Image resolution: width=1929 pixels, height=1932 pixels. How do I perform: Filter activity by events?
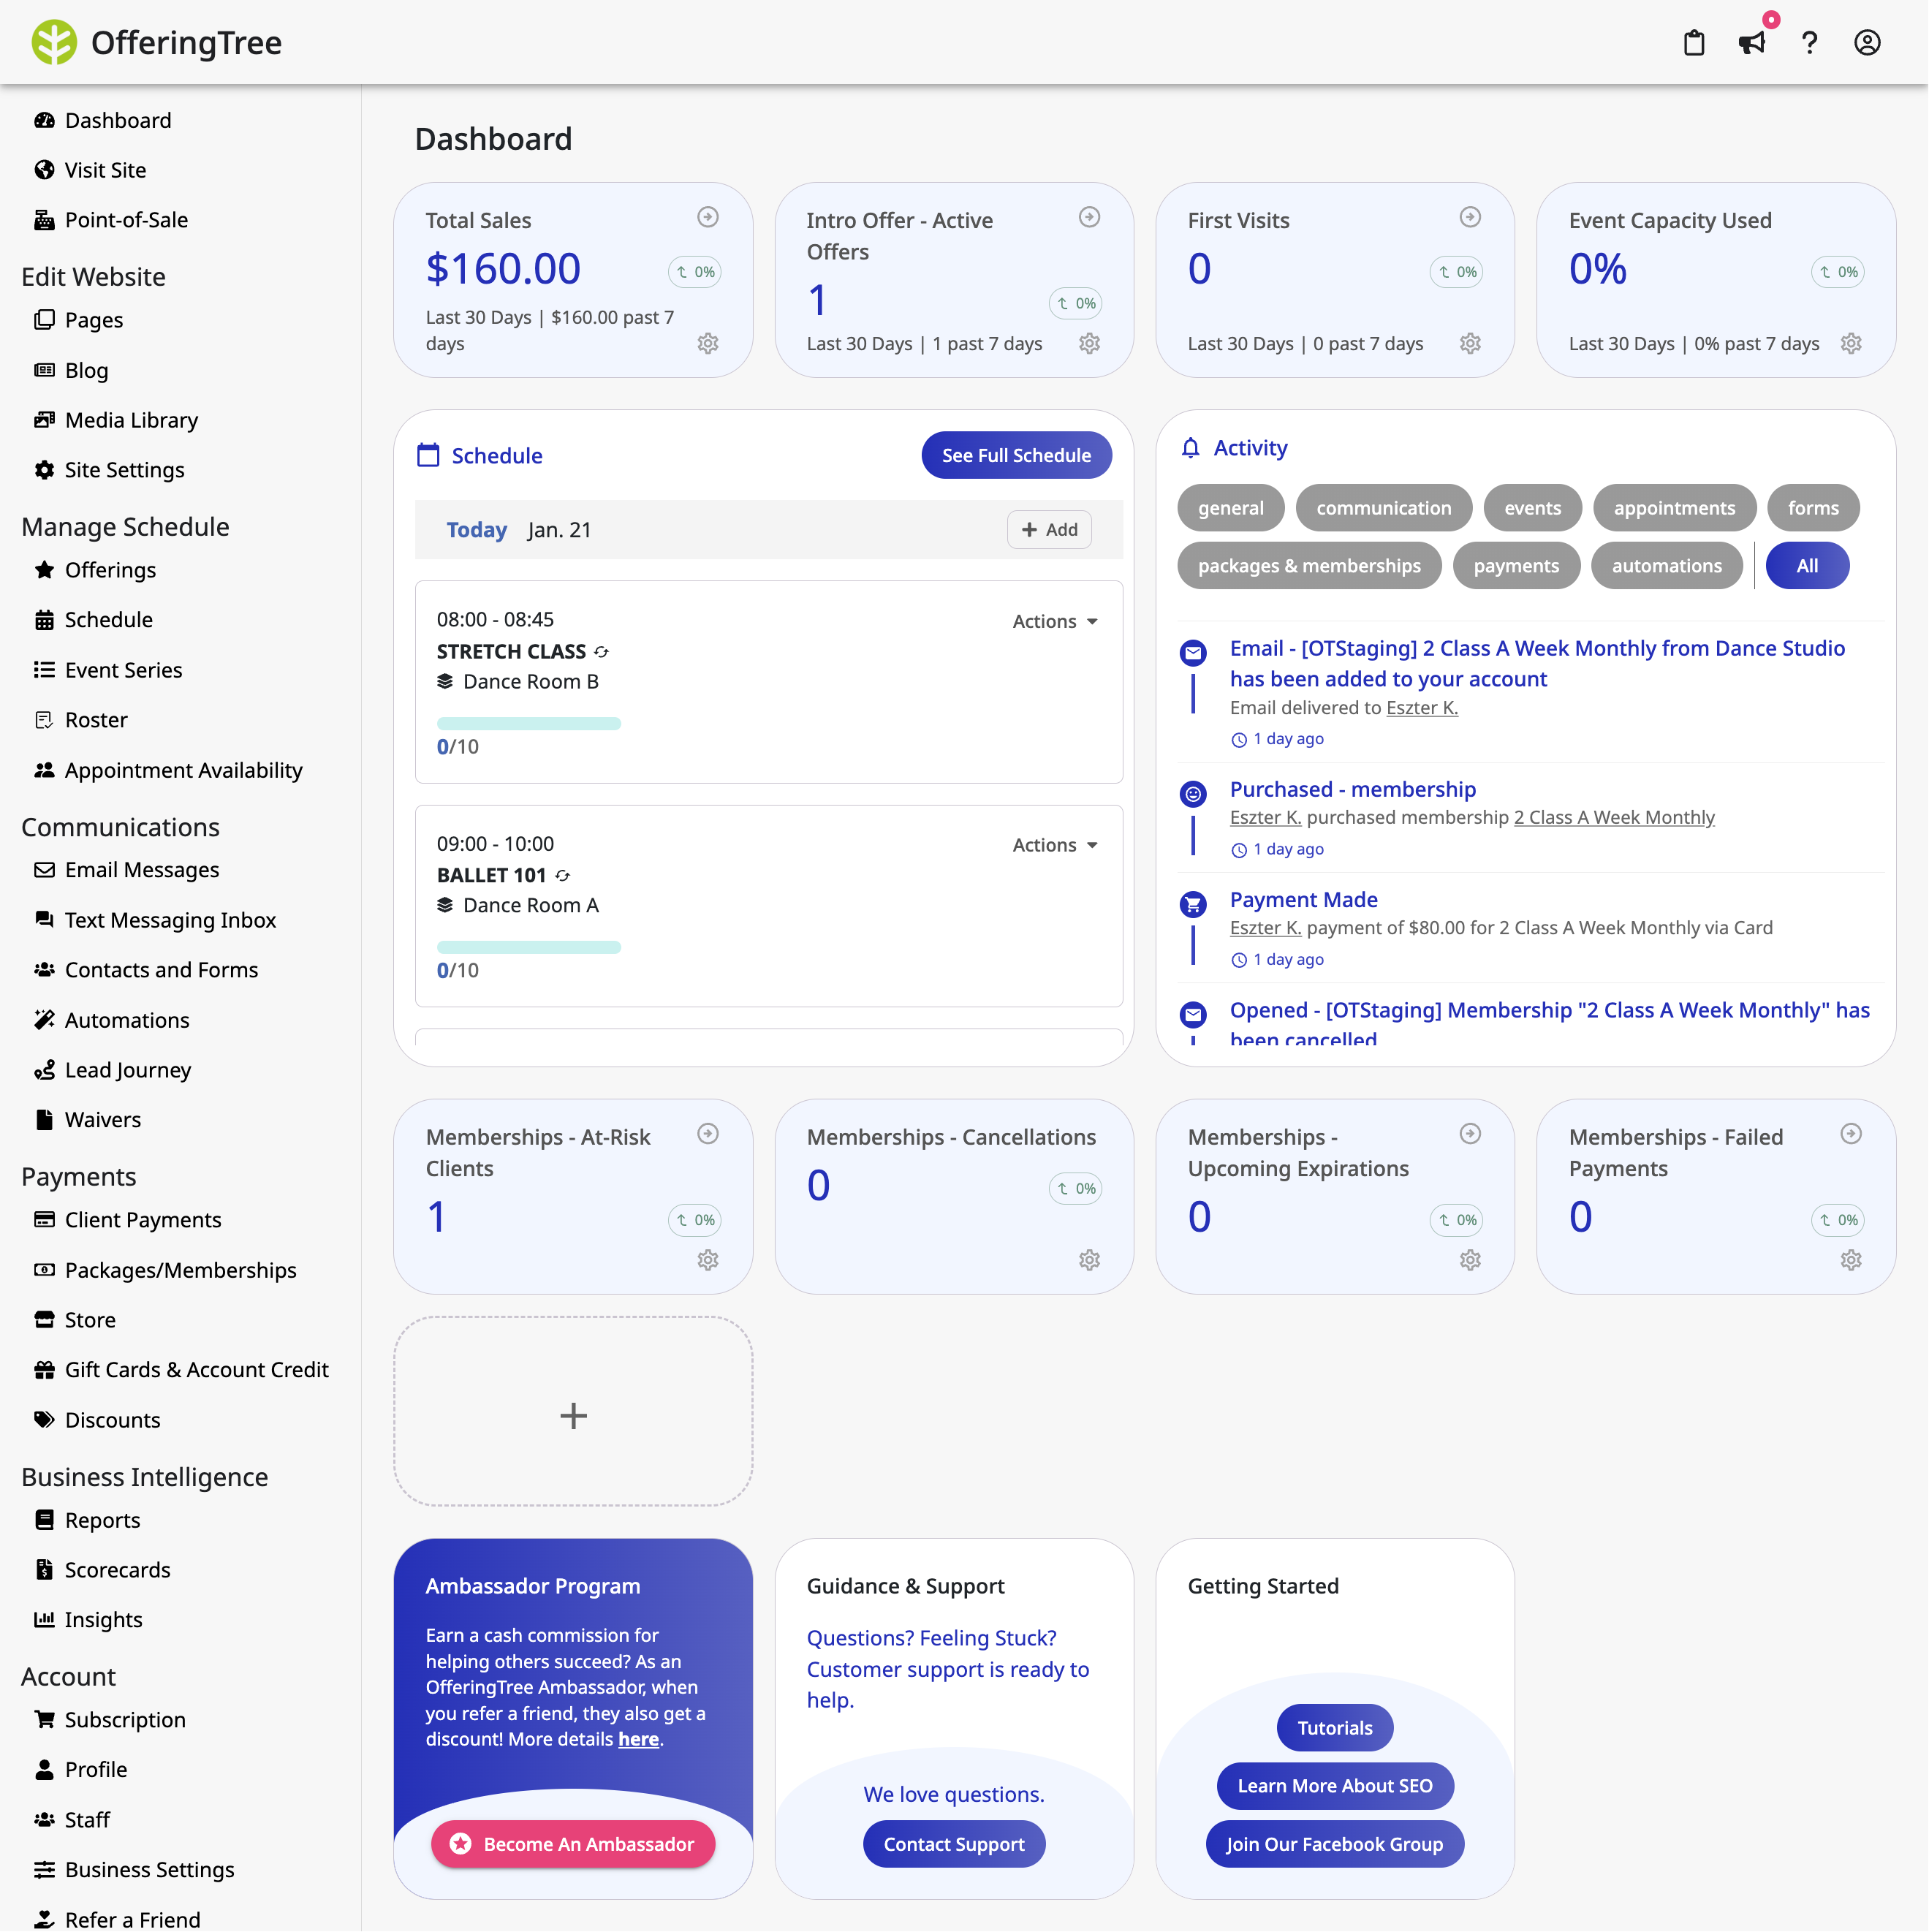click(x=1532, y=508)
